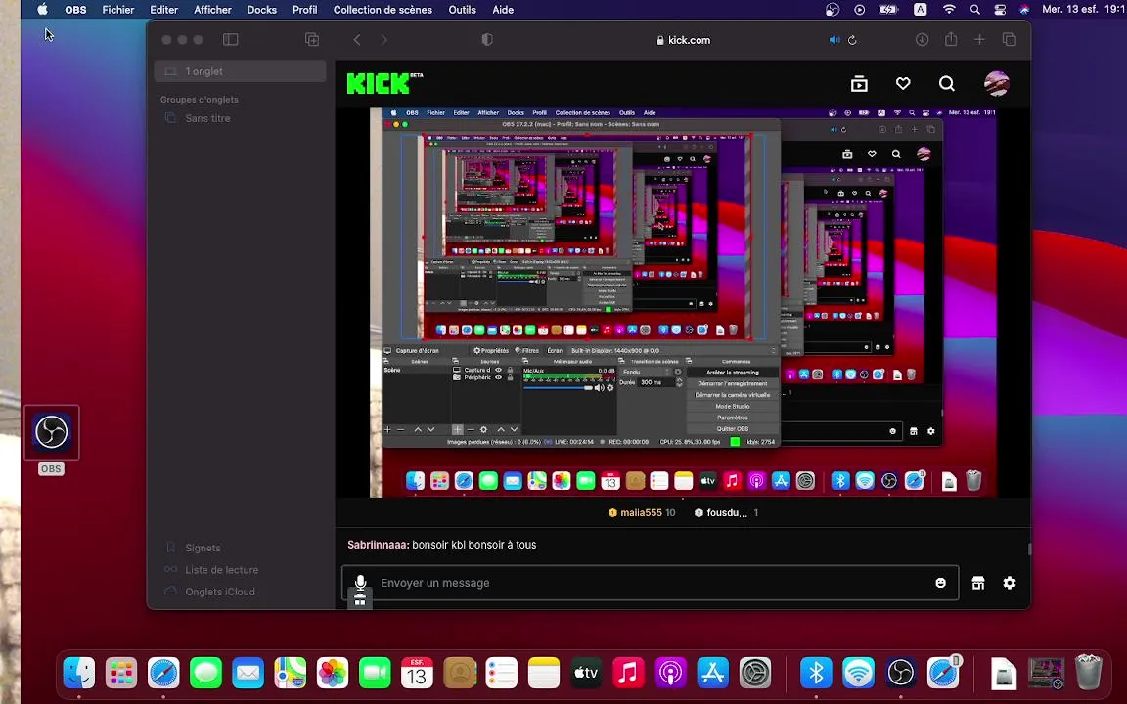This screenshot has width=1127, height=704.
Task: Open a new Safari tab with plus
Action: tap(979, 39)
